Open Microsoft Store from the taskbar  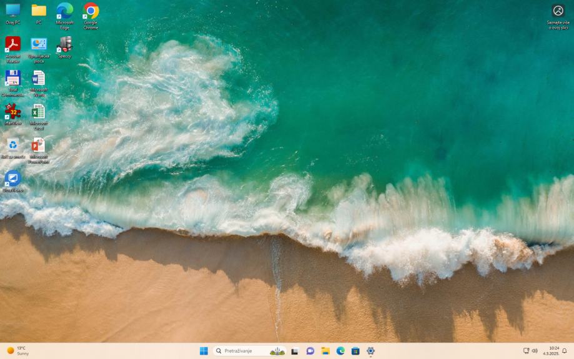pos(355,351)
